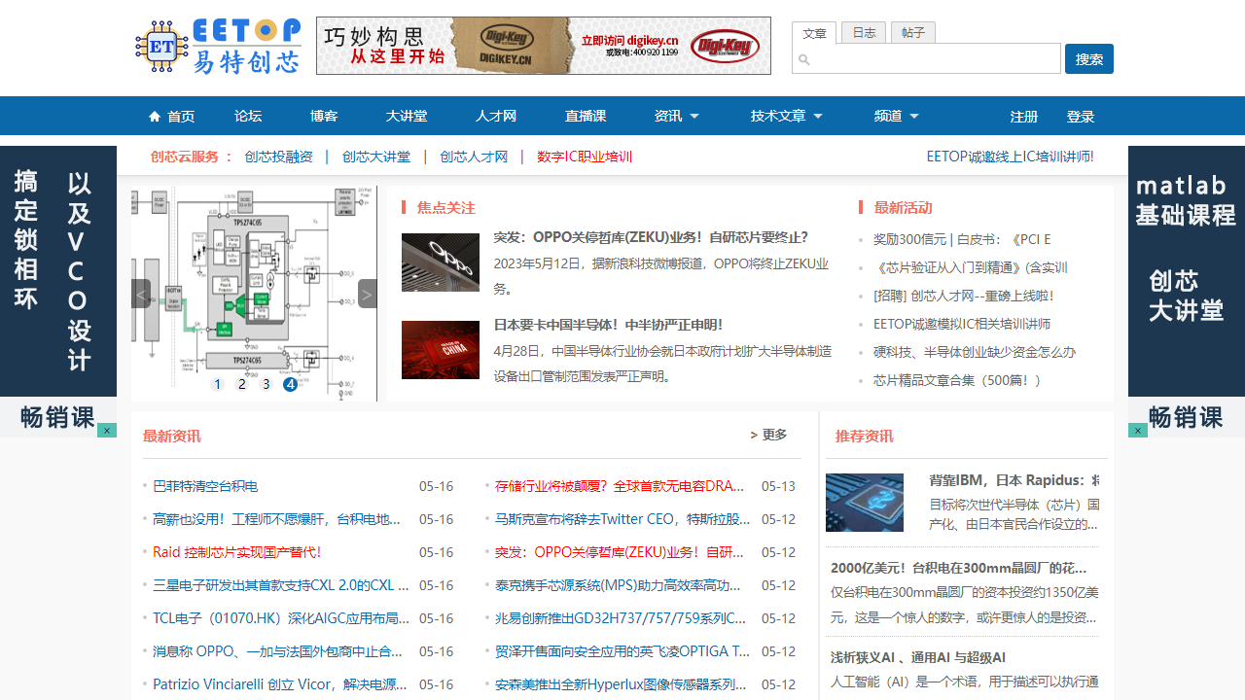
Task: Open news 安森美推出全新Hyperlux图像传感器
Action: (x=621, y=684)
